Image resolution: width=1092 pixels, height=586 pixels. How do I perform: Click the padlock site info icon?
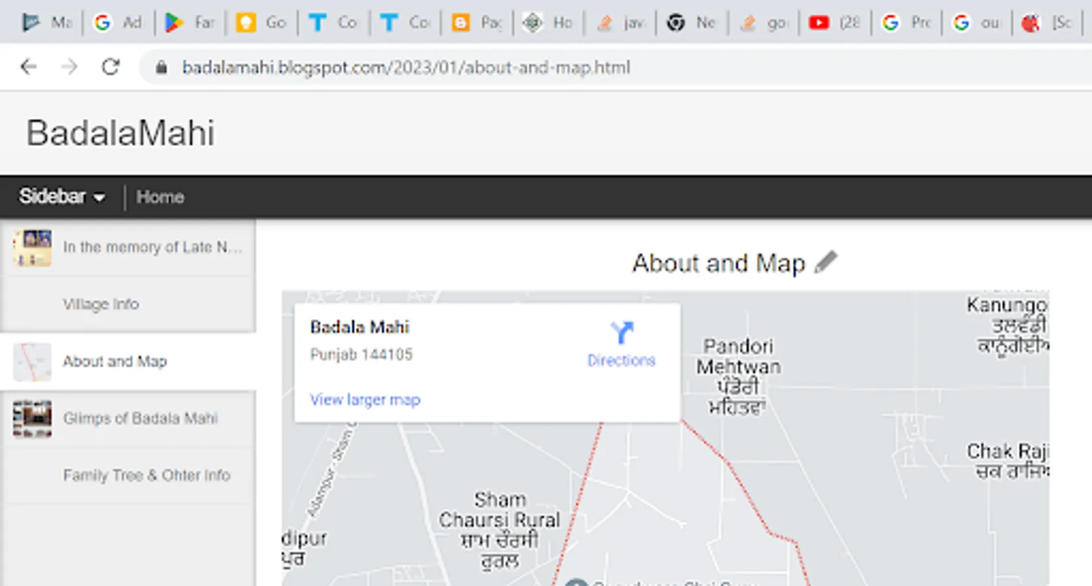point(162,68)
